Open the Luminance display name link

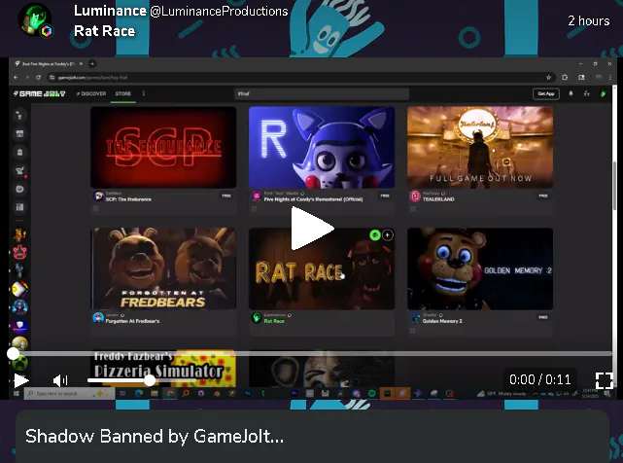point(110,11)
